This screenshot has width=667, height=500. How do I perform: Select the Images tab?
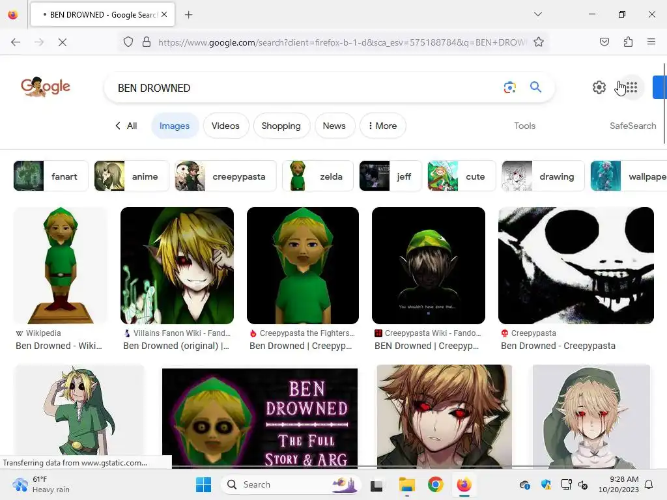coord(175,126)
